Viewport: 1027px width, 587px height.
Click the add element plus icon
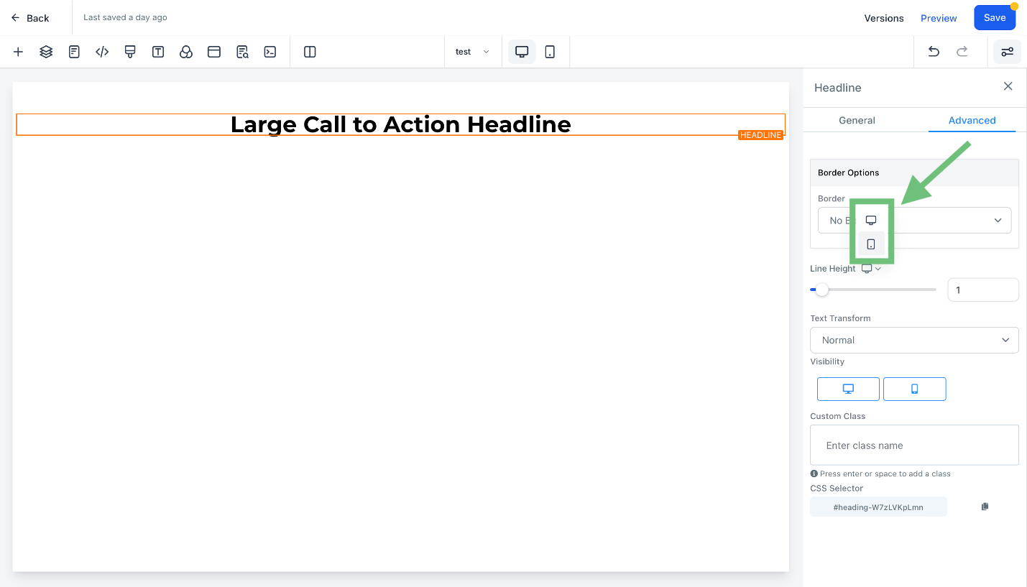point(19,52)
